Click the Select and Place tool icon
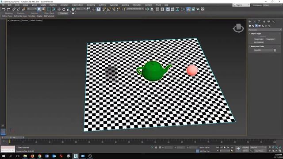283x159 pixels. (73, 9)
